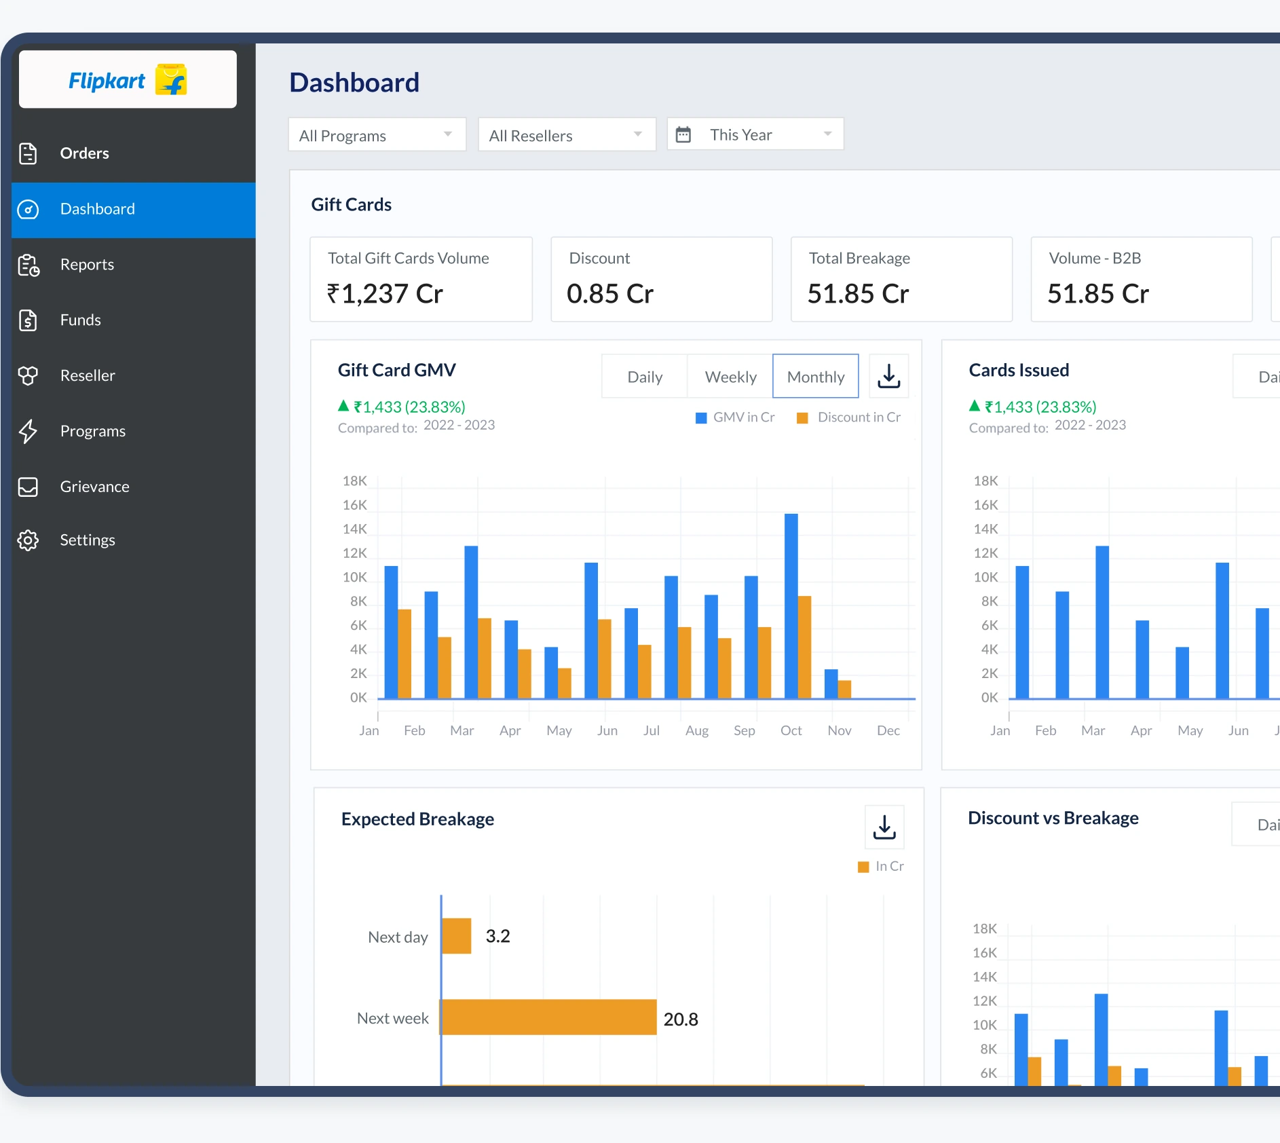Click the Dec axis label in GMV chart
The height and width of the screenshot is (1143, 1280).
tap(888, 730)
